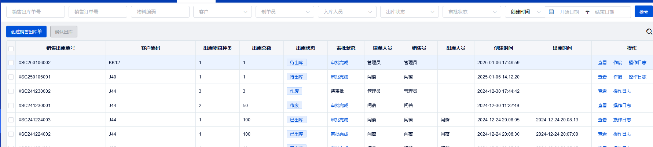The width and height of the screenshot is (653, 147).
Task: Check the row XSC250106001 checkbox
Action: [11, 77]
